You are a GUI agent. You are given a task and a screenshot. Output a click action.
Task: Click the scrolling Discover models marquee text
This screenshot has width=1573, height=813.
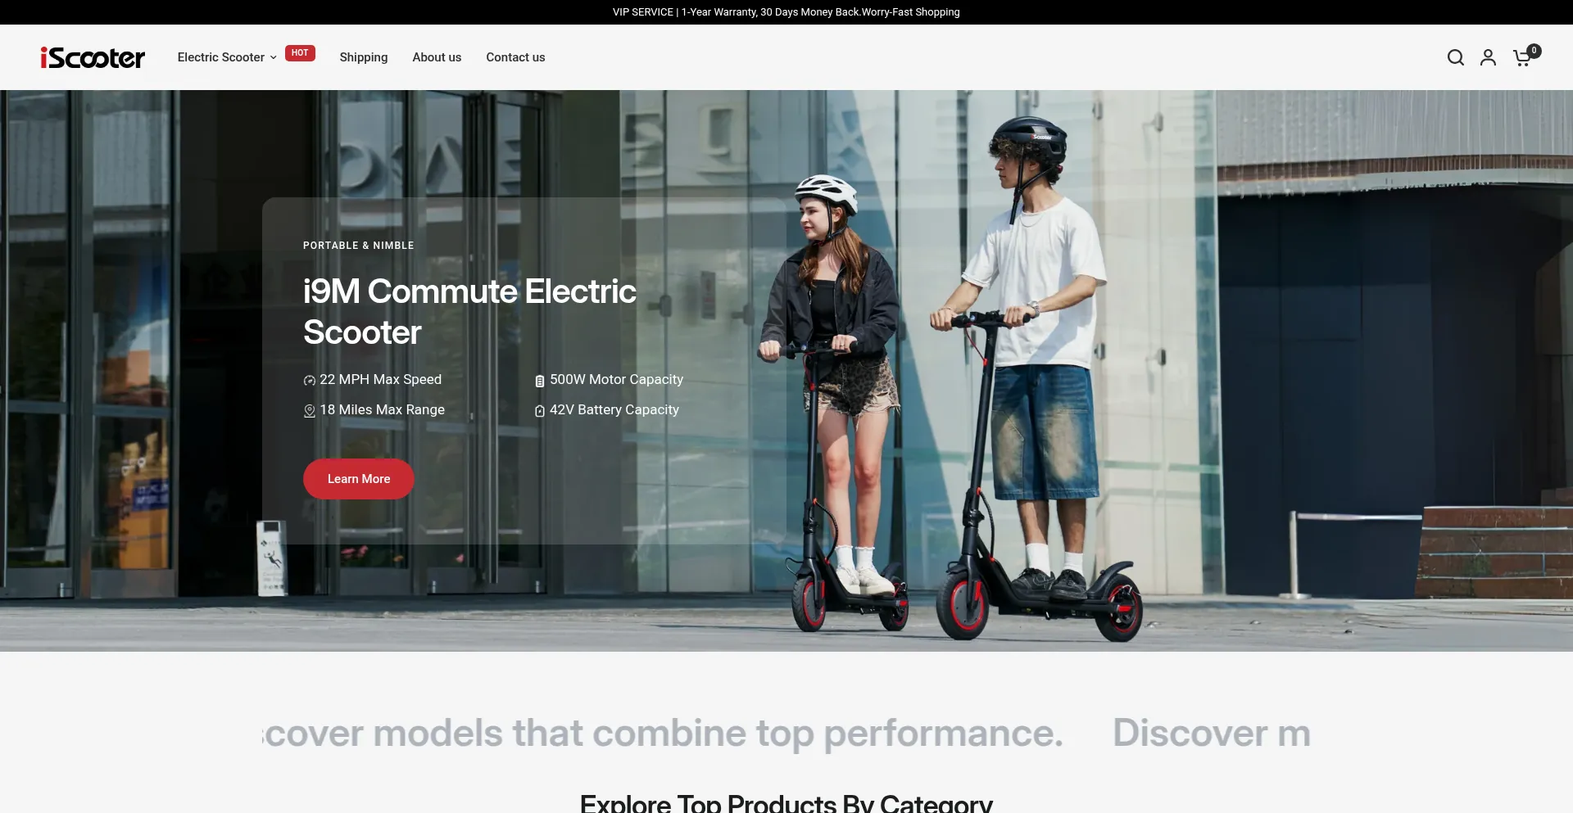664,733
